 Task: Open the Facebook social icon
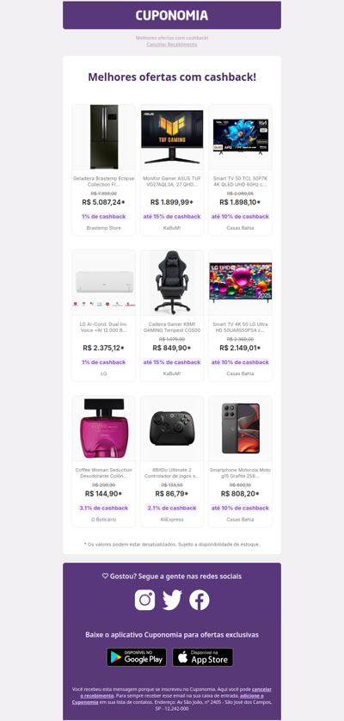coord(200,600)
